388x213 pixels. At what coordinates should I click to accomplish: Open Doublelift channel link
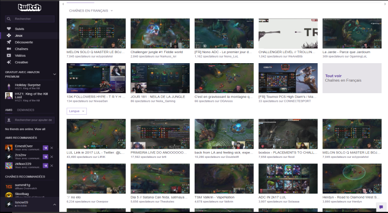point(231,157)
